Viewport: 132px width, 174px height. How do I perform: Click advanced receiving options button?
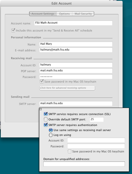point(67,88)
